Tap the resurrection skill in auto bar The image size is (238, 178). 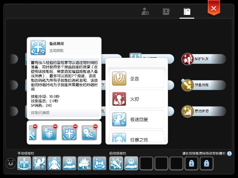point(131,163)
